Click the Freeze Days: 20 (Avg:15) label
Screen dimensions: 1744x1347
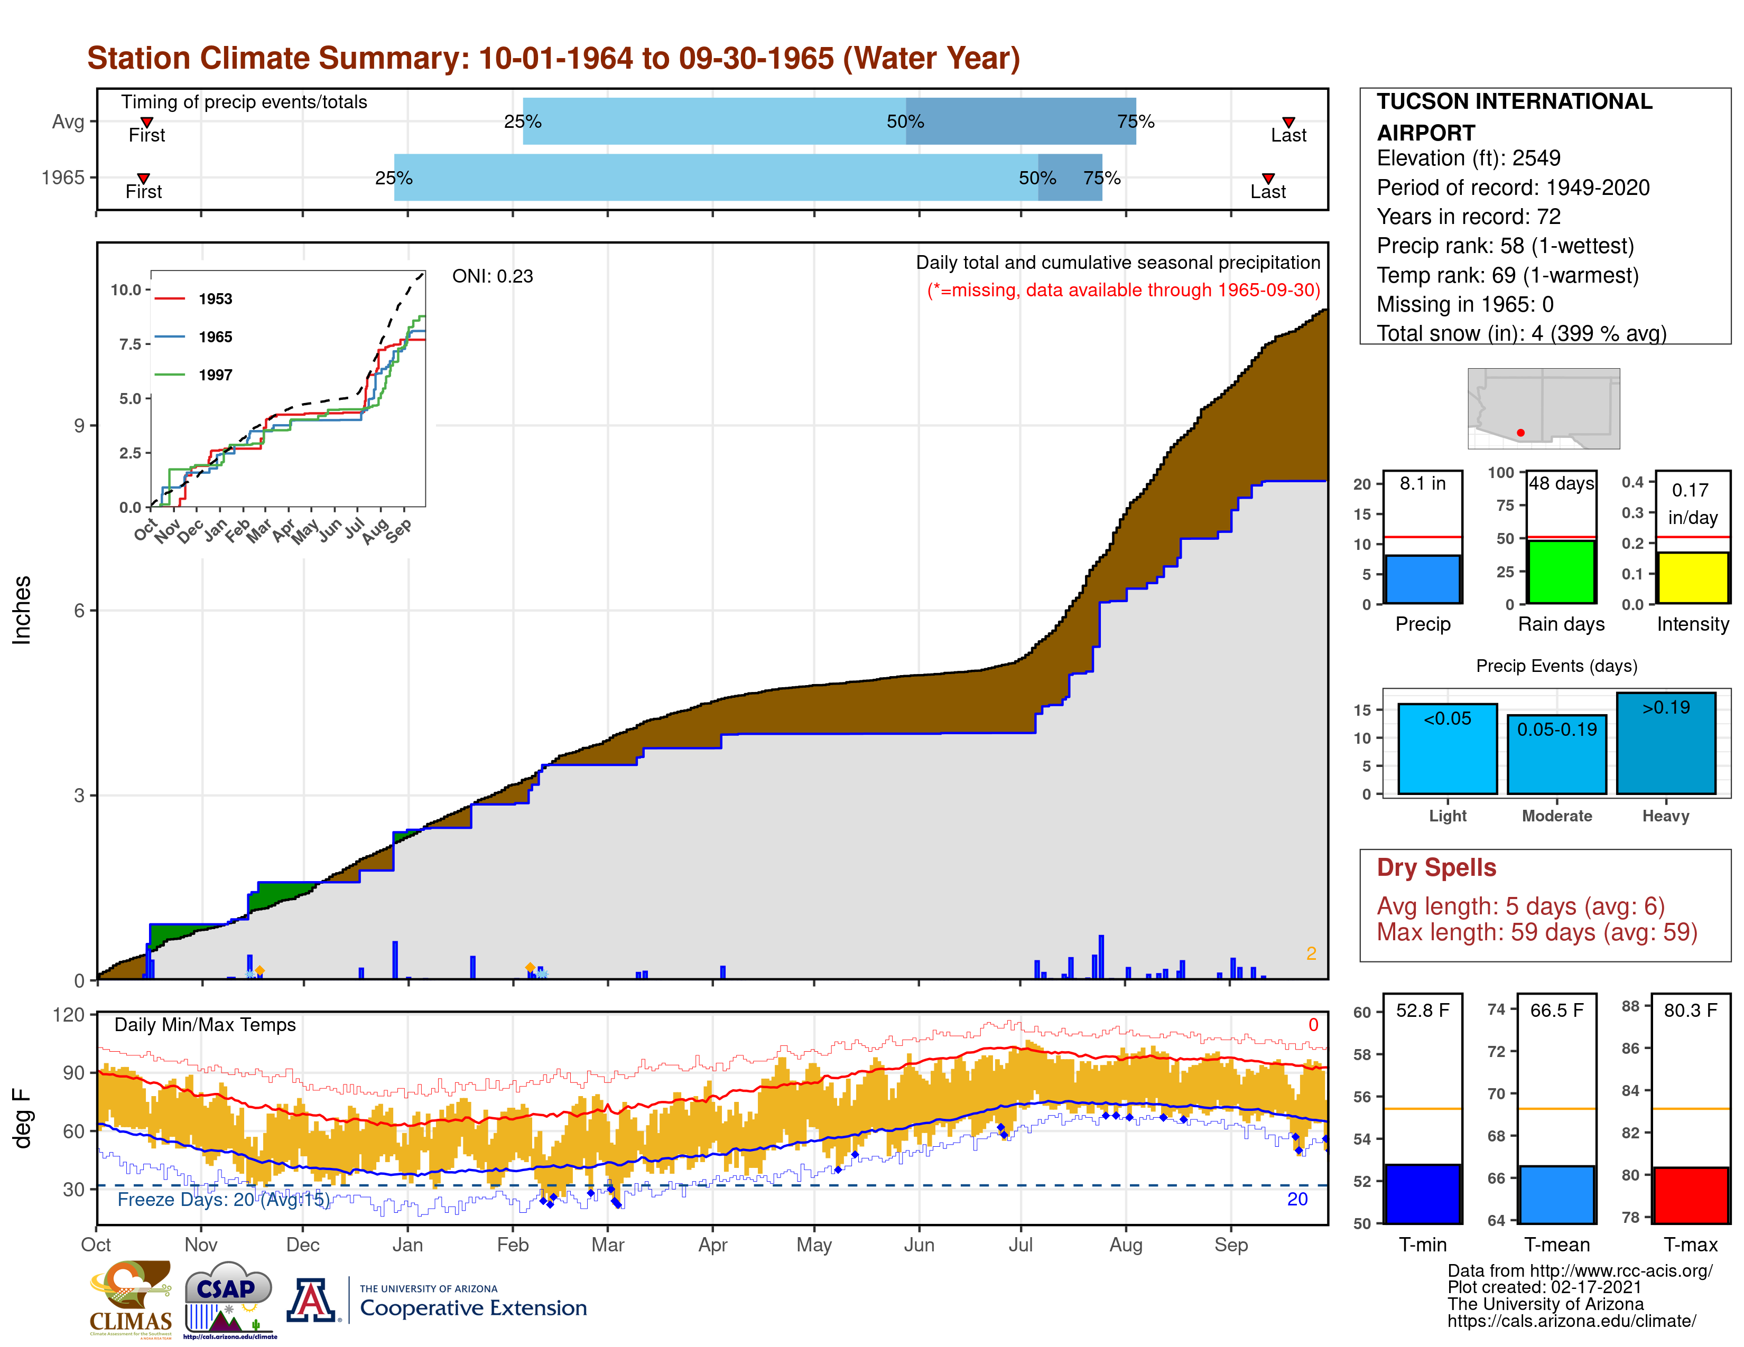224,1200
